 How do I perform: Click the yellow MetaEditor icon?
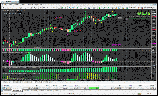[x=139, y=8]
